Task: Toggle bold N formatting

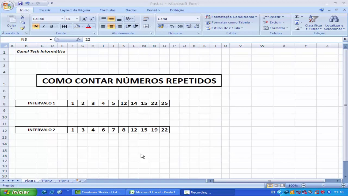Action: 36,26
